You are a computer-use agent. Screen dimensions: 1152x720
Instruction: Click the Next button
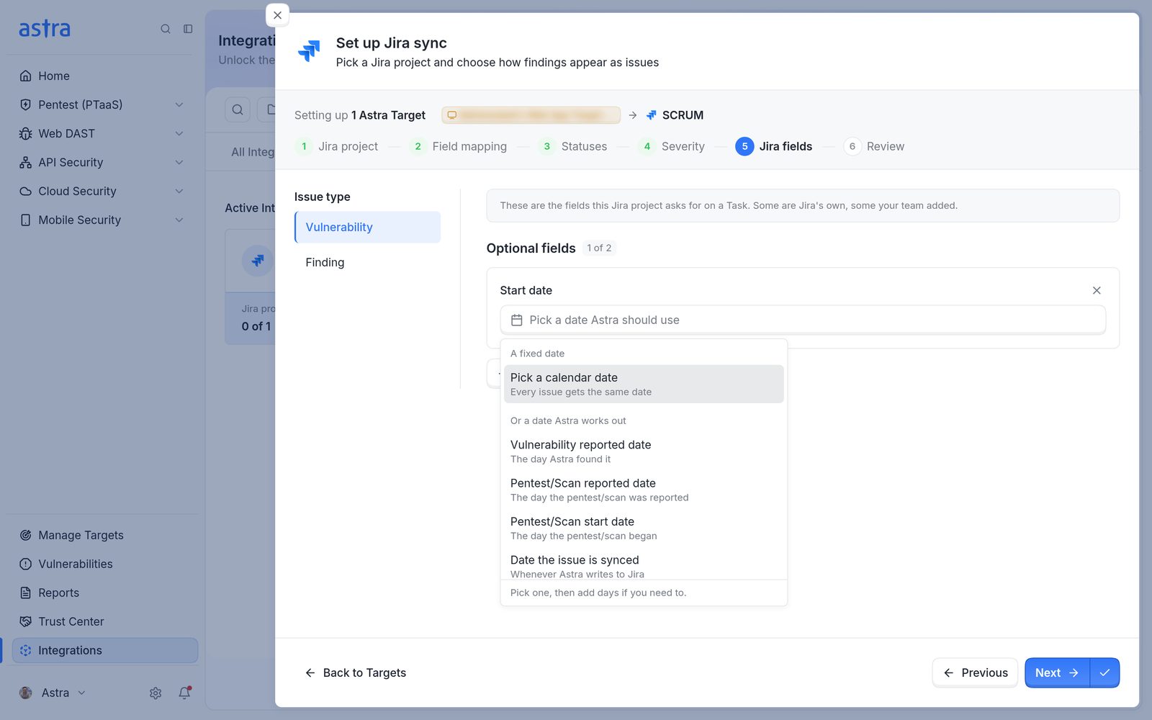point(1057,672)
